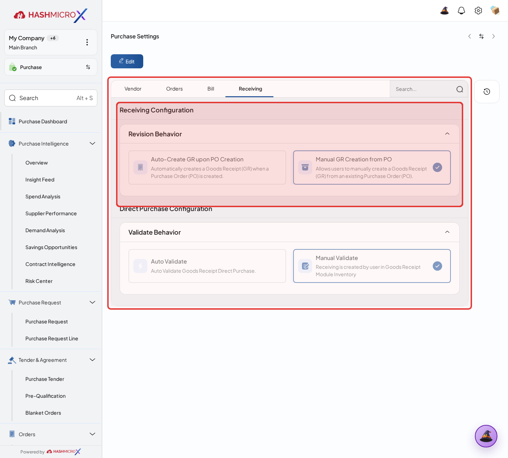Switch to the Orders tab
This screenshot has height=458, width=508.
tap(174, 89)
